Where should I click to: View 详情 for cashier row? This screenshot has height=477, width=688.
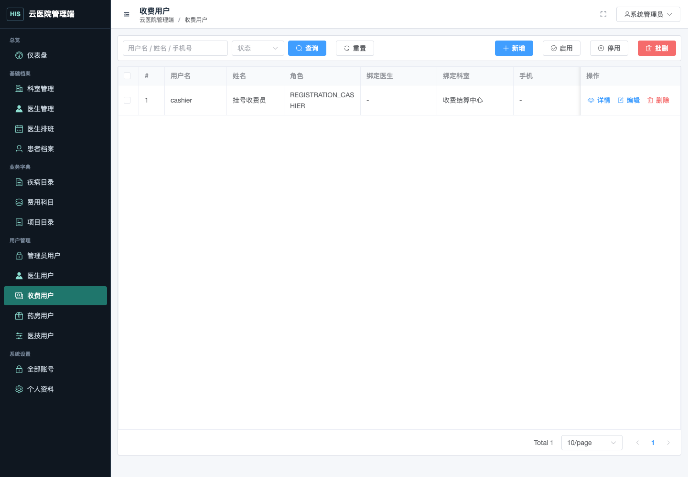click(599, 100)
